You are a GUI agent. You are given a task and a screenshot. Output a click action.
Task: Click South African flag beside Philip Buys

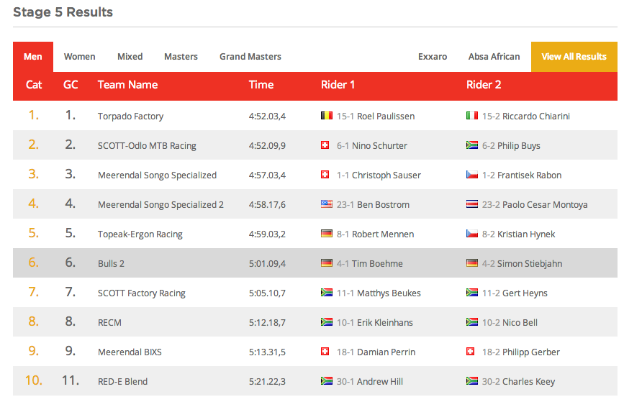[x=471, y=145]
